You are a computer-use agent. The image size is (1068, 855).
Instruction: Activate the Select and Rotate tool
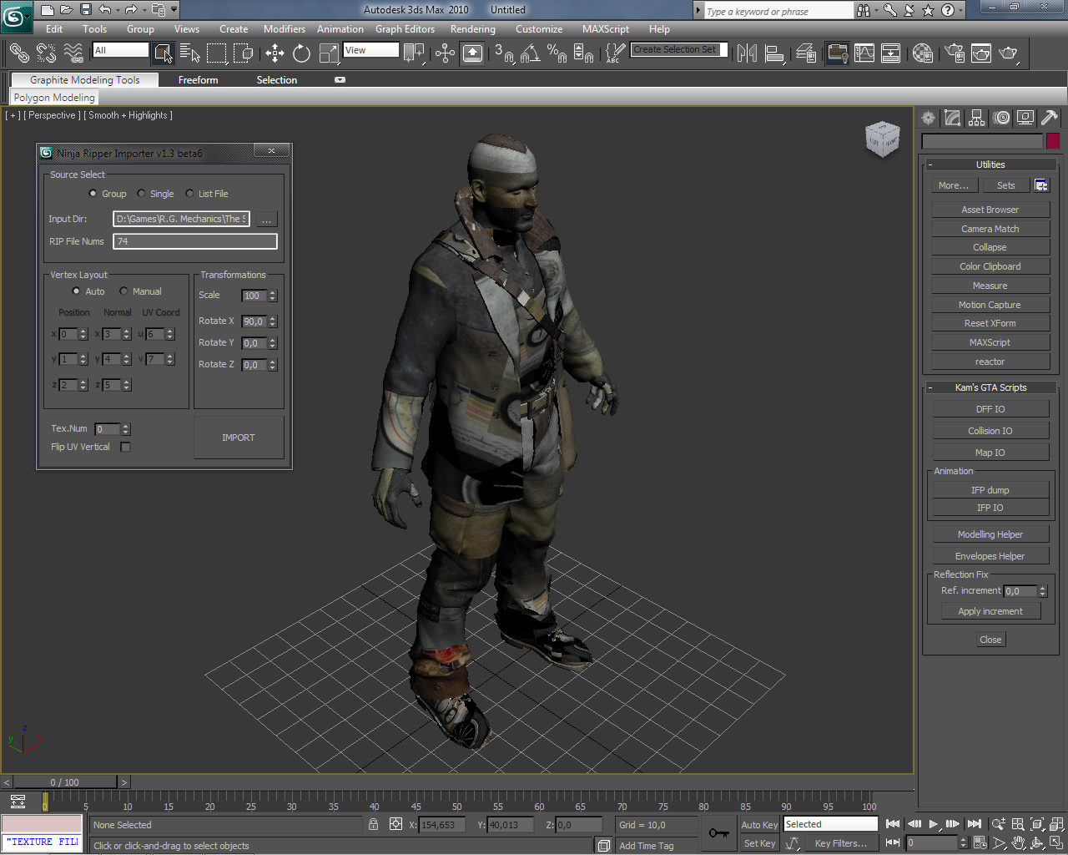tap(301, 53)
